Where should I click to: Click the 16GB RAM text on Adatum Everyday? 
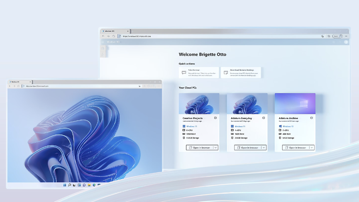239,134
